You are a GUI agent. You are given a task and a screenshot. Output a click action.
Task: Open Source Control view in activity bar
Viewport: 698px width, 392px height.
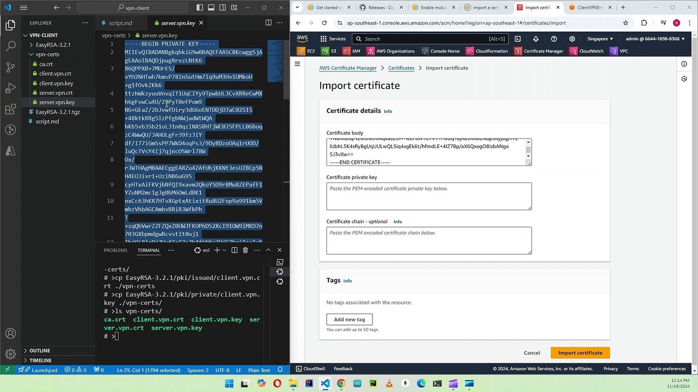click(x=10, y=68)
